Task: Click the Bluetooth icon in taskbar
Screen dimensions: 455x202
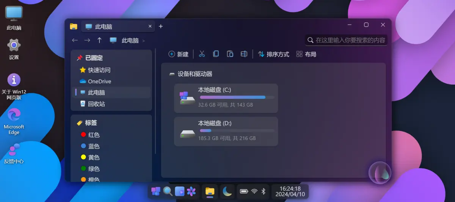Action: pyautogui.click(x=264, y=191)
